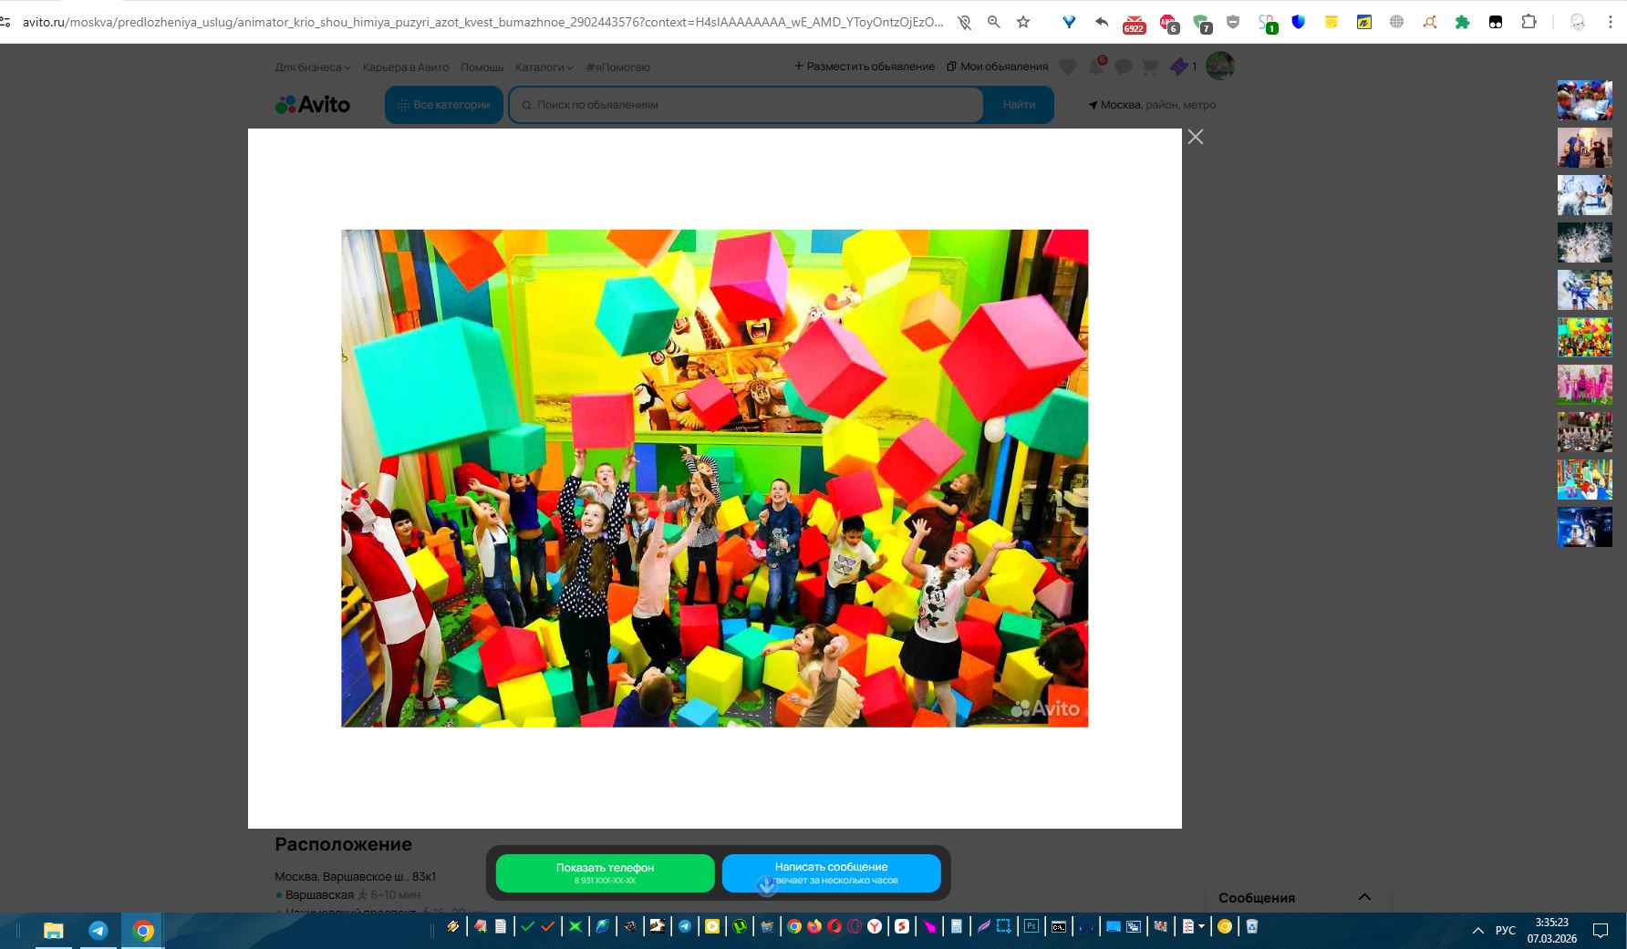
Task: Open Telegram from the Windows taskbar
Action: [x=98, y=930]
